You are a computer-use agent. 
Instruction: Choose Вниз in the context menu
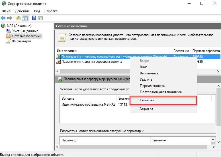pos(163,67)
